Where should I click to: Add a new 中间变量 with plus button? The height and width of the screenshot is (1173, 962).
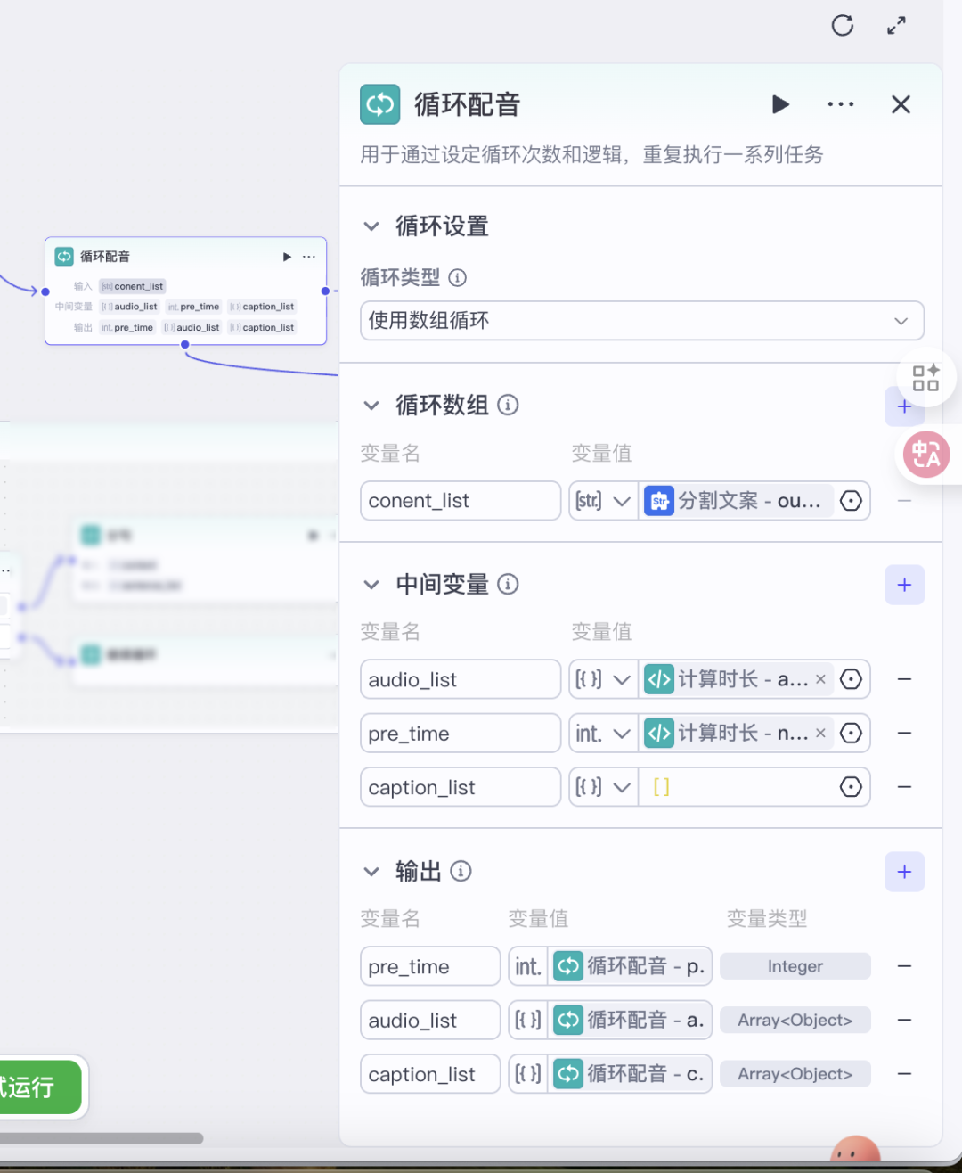pyautogui.click(x=904, y=585)
